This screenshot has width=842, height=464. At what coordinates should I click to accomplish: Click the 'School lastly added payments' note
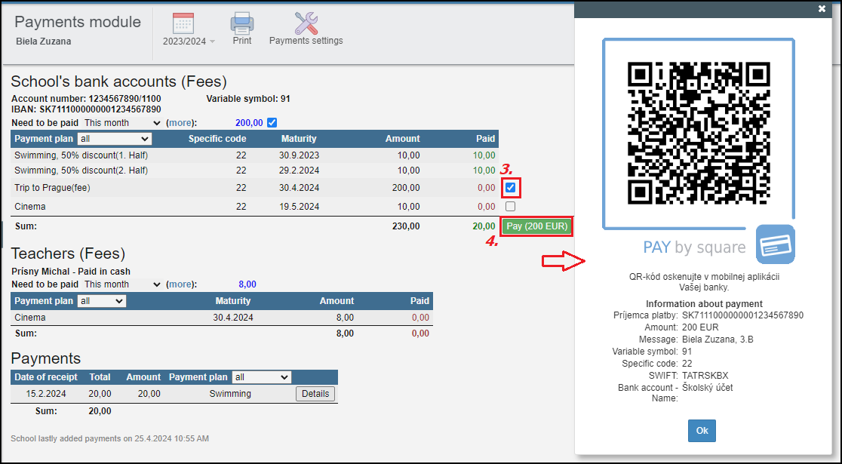(x=109, y=439)
